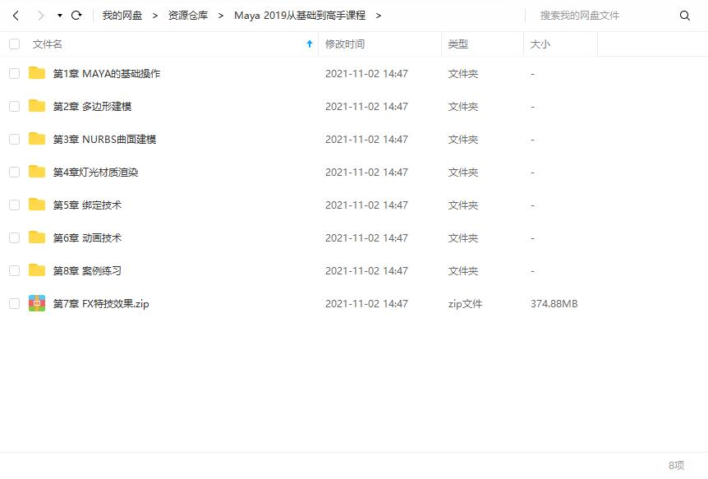Screen dimensions: 708x479
Task: Click folder icon of 第1章 MAYA的基础操作
Action: point(37,73)
